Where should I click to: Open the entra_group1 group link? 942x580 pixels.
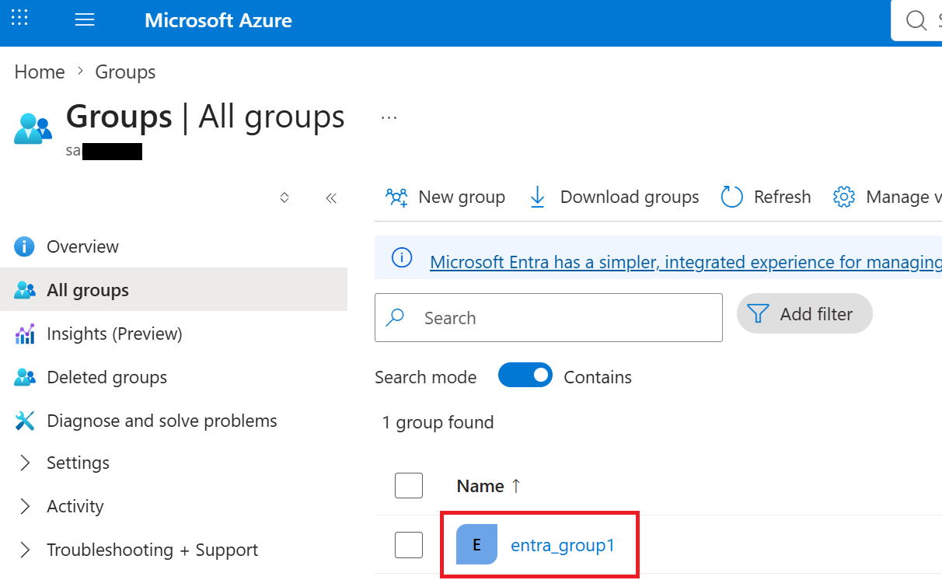pos(563,545)
